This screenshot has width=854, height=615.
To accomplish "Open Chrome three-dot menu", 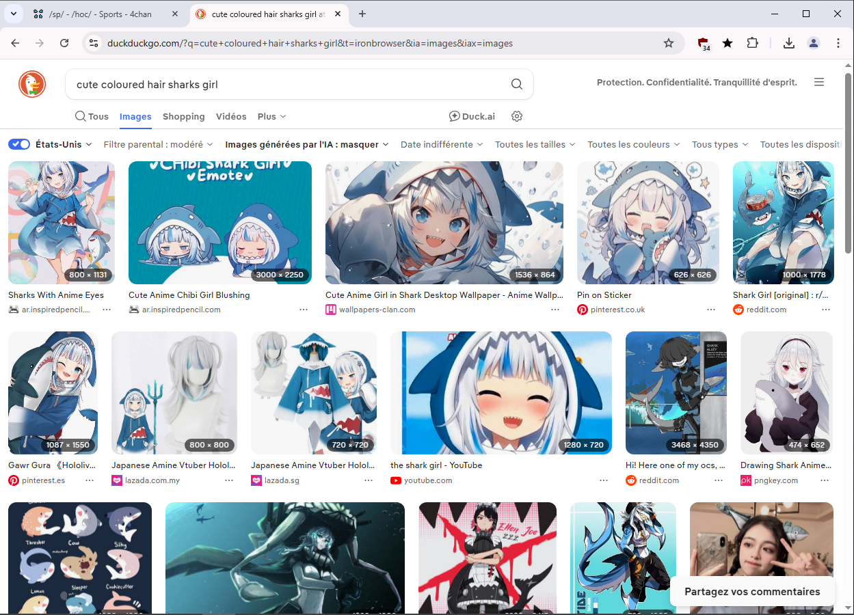I will tap(838, 43).
